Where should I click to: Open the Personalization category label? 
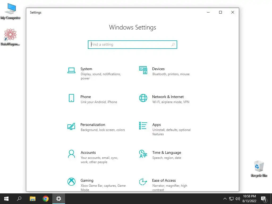pyautogui.click(x=93, y=125)
